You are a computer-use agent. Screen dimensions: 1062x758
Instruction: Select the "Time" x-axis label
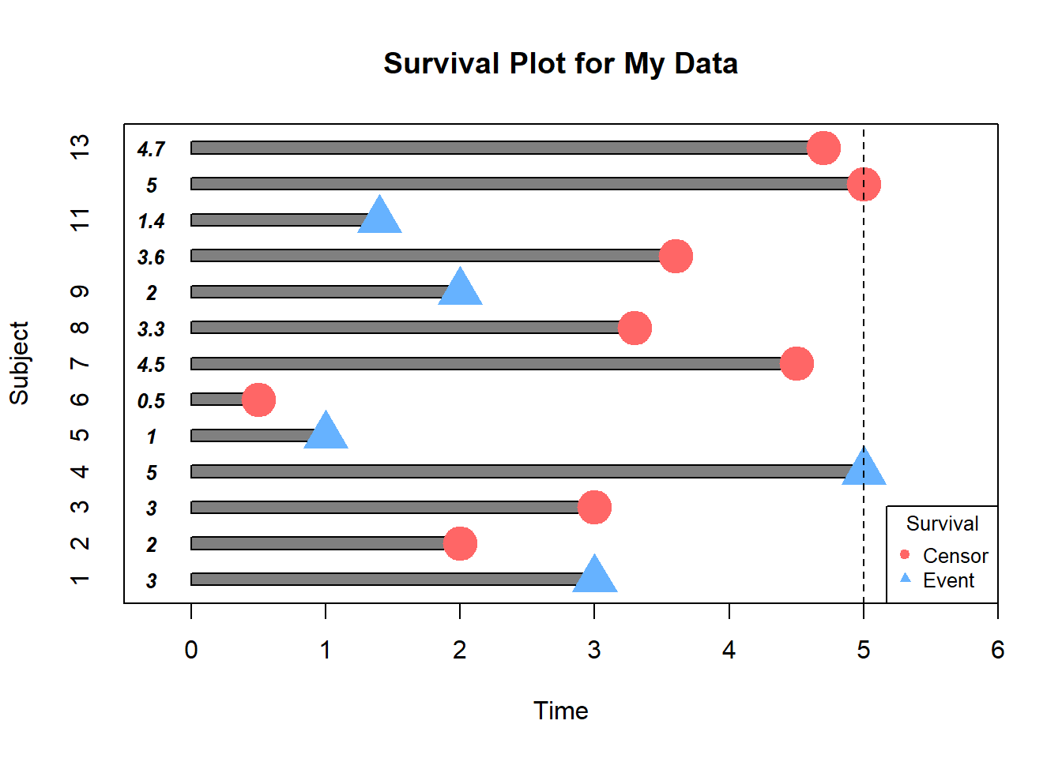[x=560, y=711]
